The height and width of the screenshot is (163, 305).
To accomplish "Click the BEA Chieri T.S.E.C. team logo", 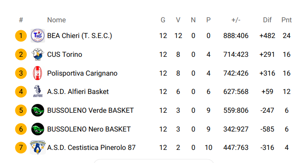I will point(38,36).
